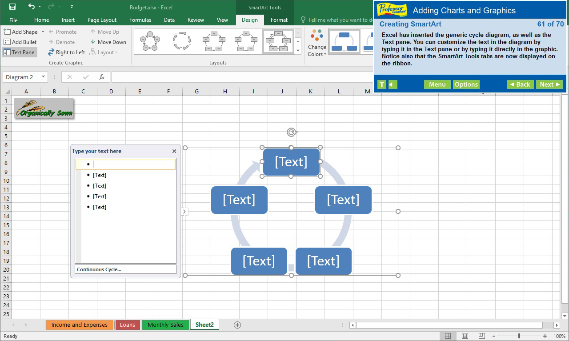Expand the Layouts gallery with More arrow
The image size is (569, 341).
[297, 50]
